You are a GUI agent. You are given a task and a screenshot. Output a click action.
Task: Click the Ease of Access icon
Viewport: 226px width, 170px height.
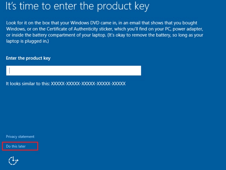[13, 160]
